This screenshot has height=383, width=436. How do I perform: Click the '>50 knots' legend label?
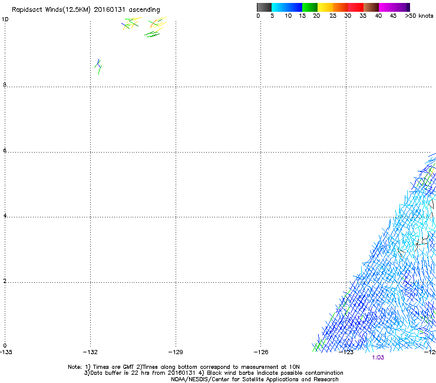pyautogui.click(x=419, y=16)
